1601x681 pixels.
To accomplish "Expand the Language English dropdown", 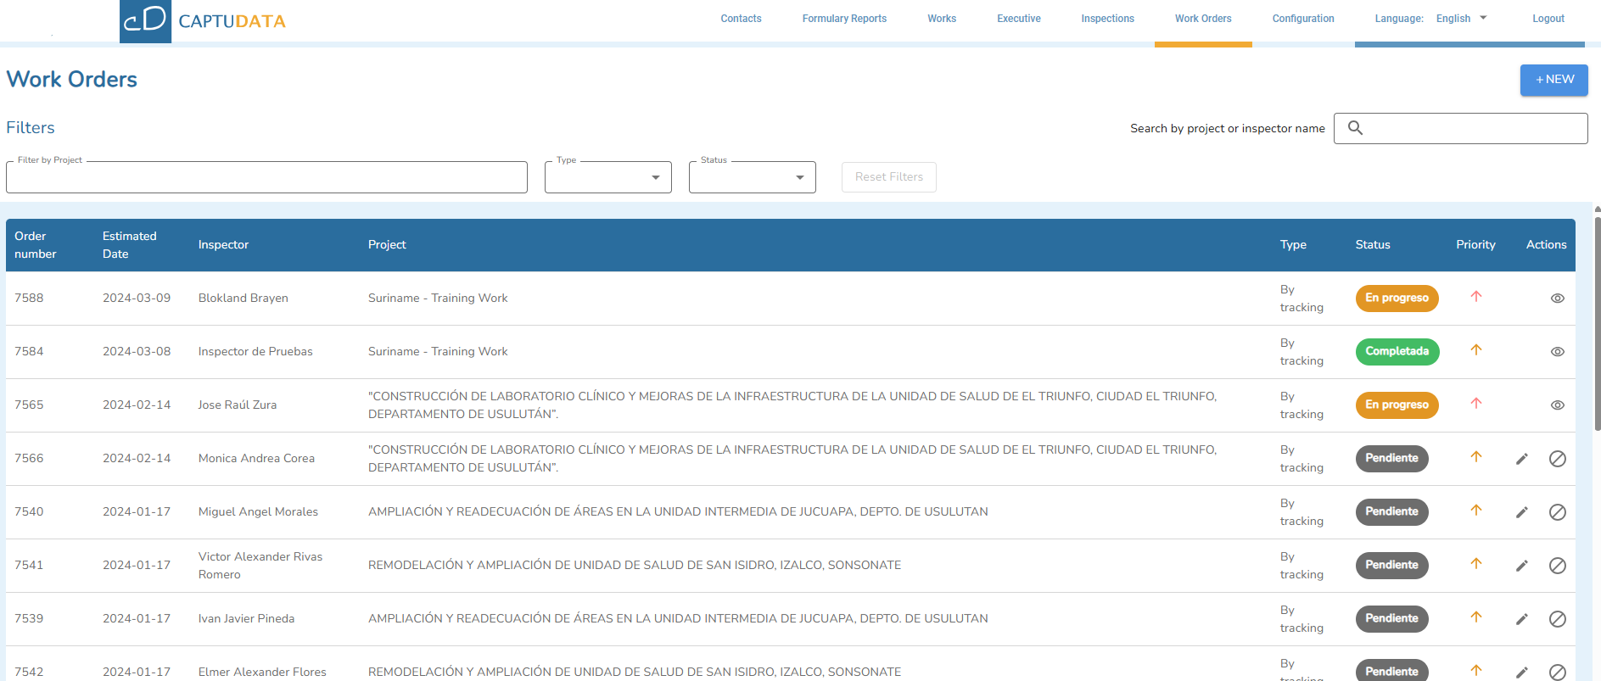I will pyautogui.click(x=1461, y=19).
